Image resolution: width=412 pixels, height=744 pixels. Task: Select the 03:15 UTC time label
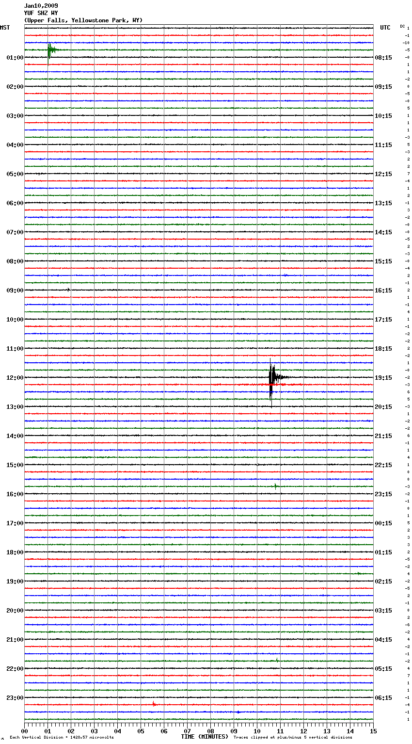[x=383, y=611]
